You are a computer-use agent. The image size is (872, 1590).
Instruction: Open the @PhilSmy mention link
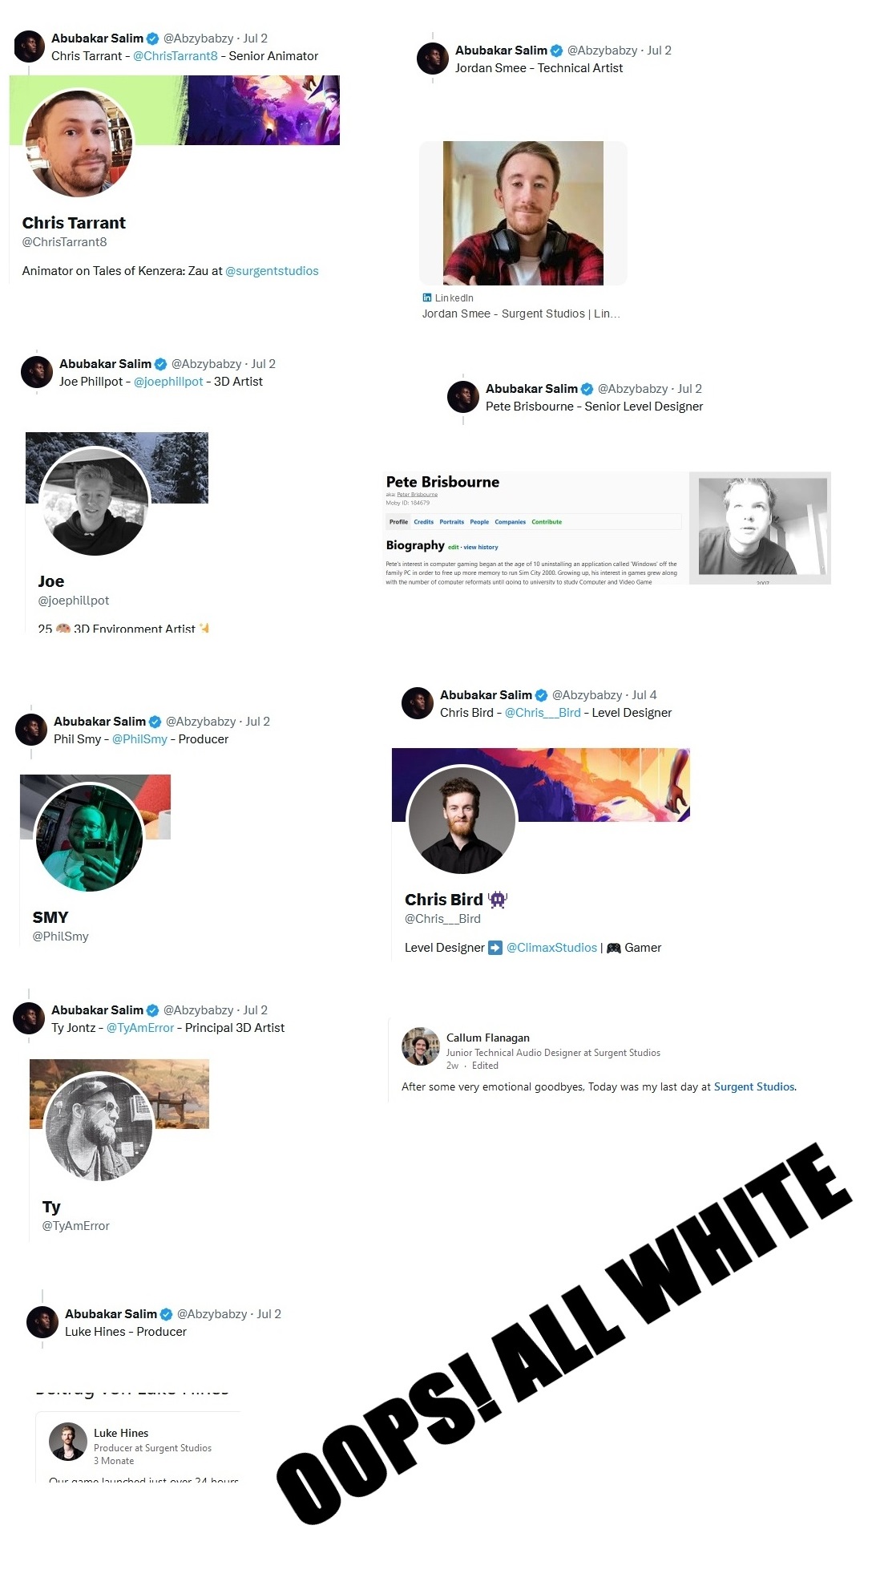(x=139, y=739)
